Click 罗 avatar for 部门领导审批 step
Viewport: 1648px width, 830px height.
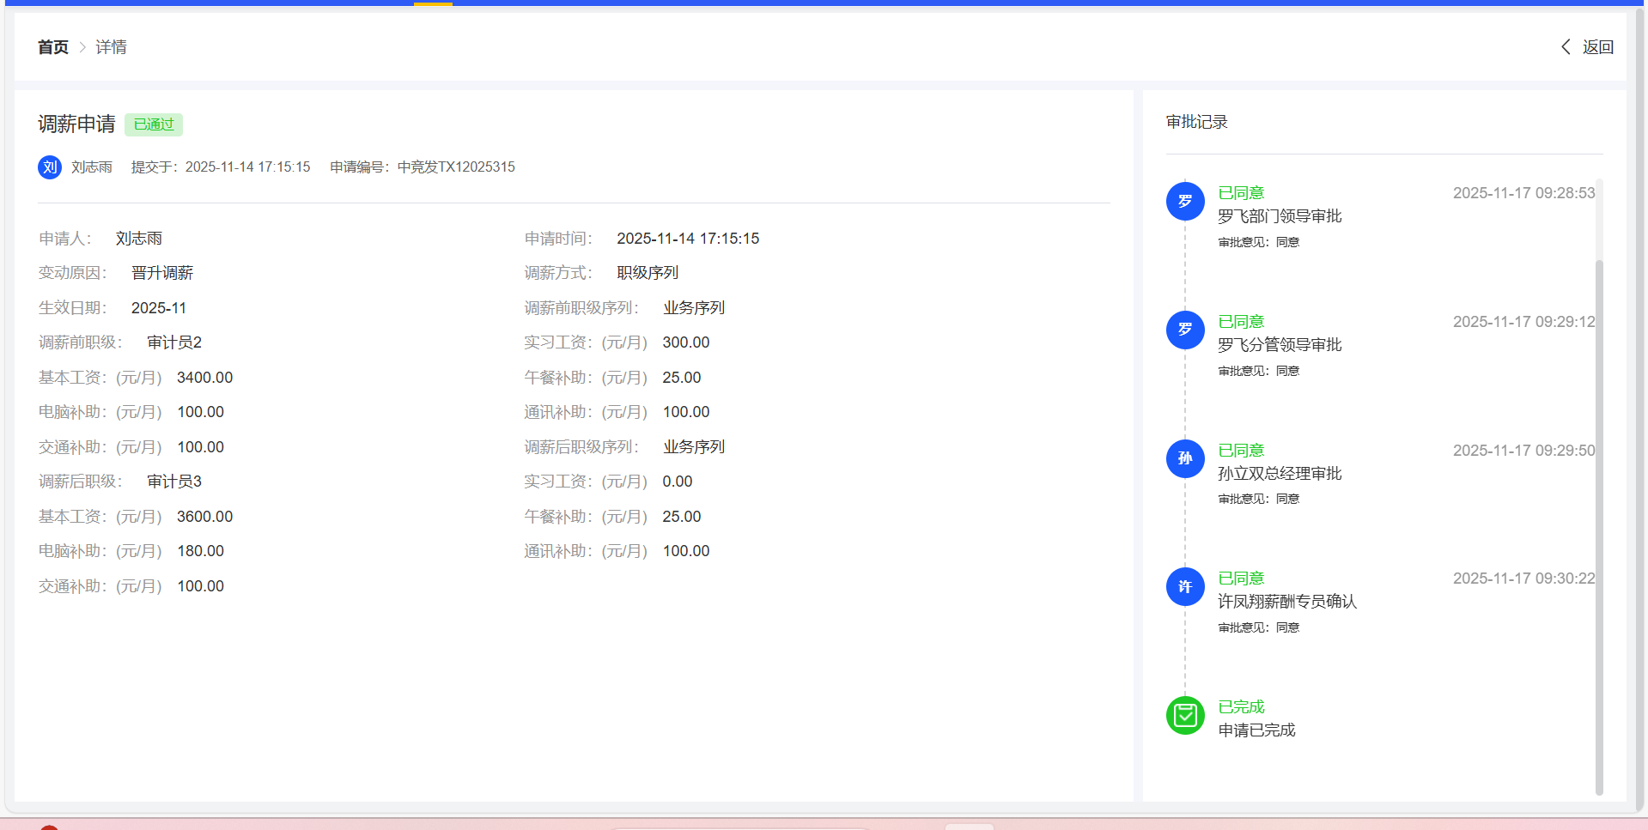click(x=1184, y=202)
